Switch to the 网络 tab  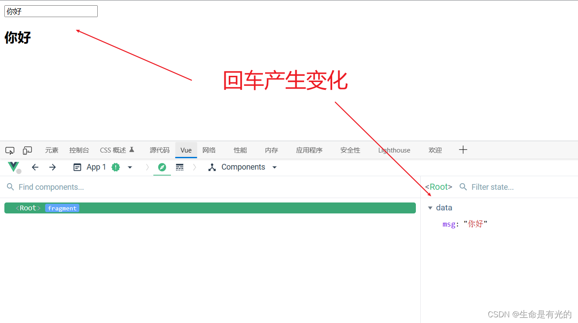coord(209,150)
